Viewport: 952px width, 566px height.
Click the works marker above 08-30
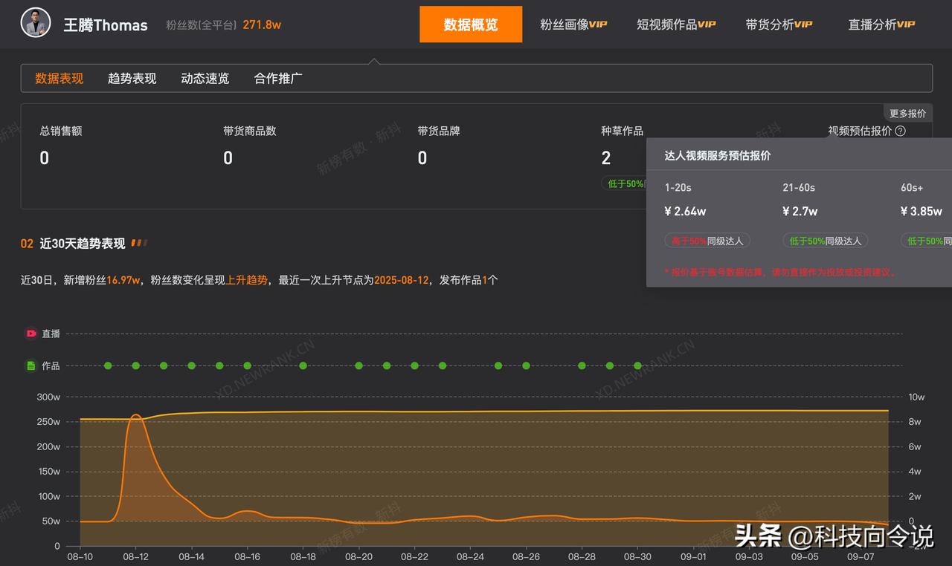(x=637, y=365)
